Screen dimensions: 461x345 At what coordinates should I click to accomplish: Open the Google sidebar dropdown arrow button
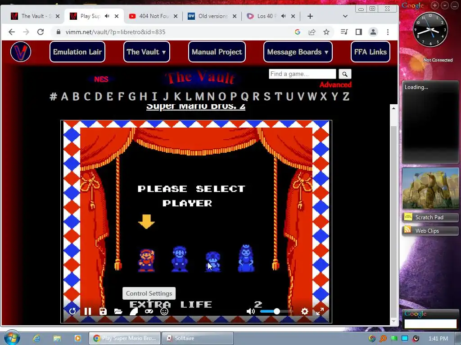tap(445, 5)
